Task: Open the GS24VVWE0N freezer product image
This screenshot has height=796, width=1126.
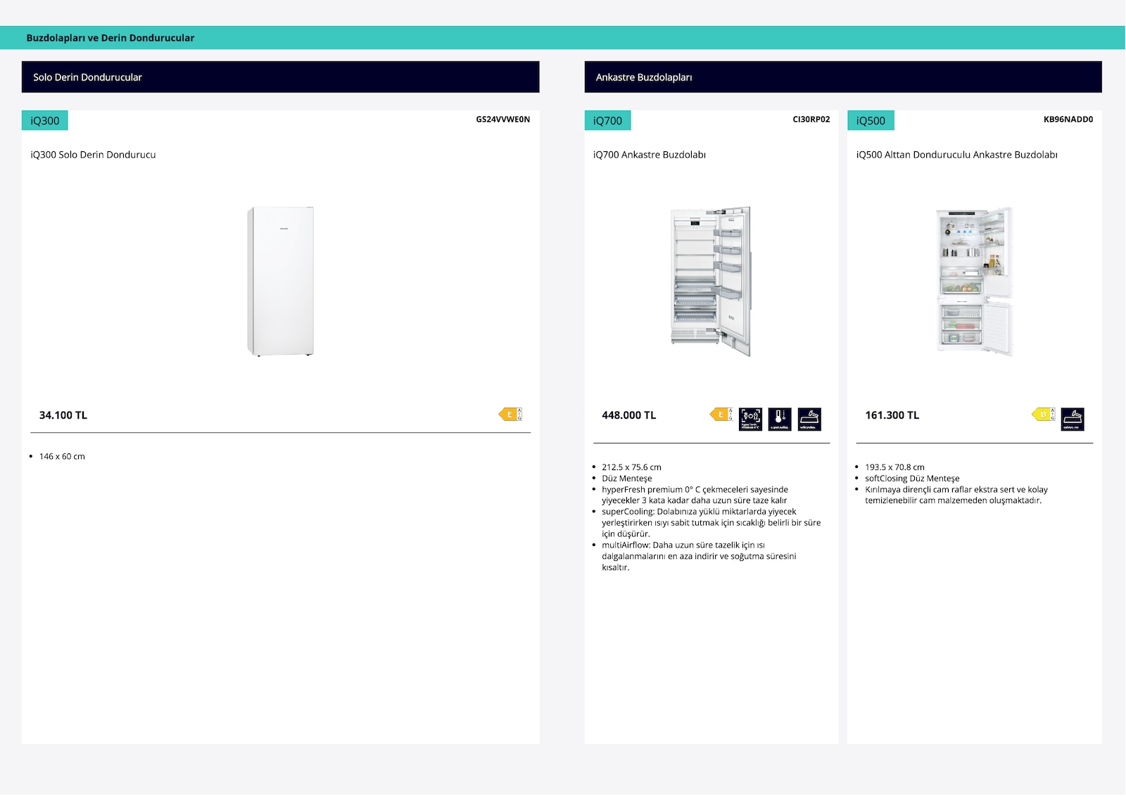Action: tap(280, 281)
